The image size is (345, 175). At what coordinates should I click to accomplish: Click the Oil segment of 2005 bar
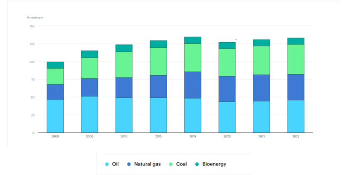coord(89,115)
